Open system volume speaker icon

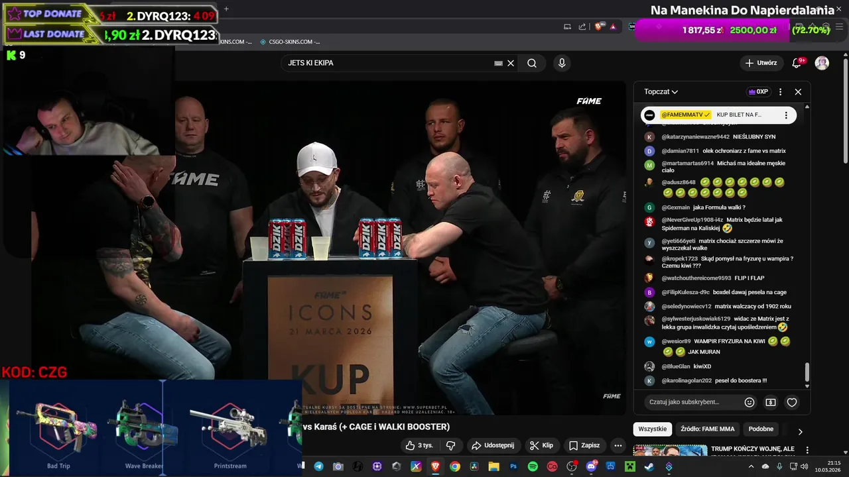(805, 466)
